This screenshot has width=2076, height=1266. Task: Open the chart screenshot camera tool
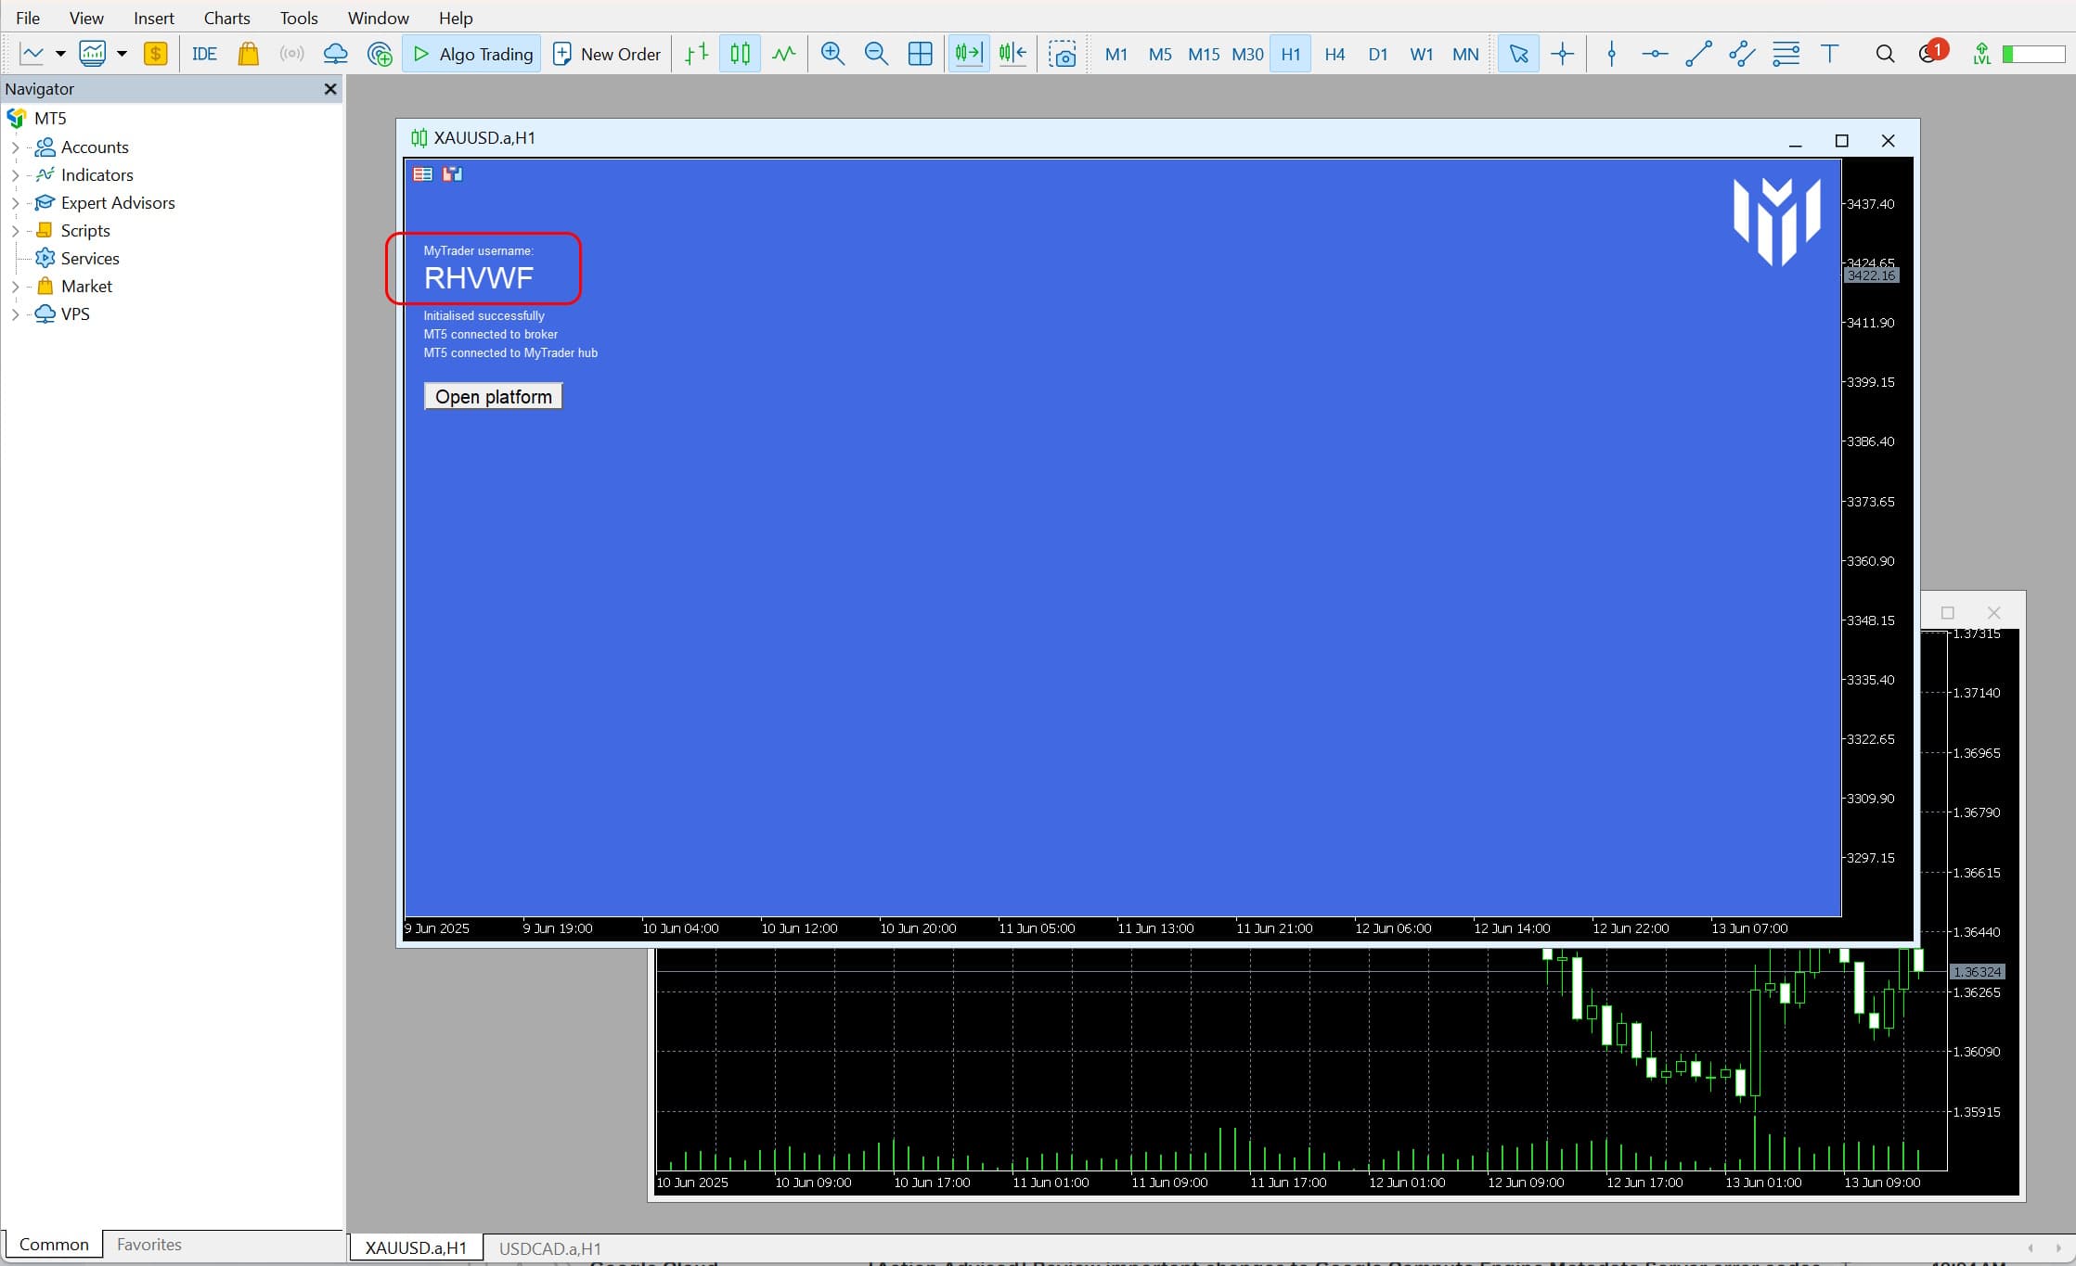point(1063,54)
